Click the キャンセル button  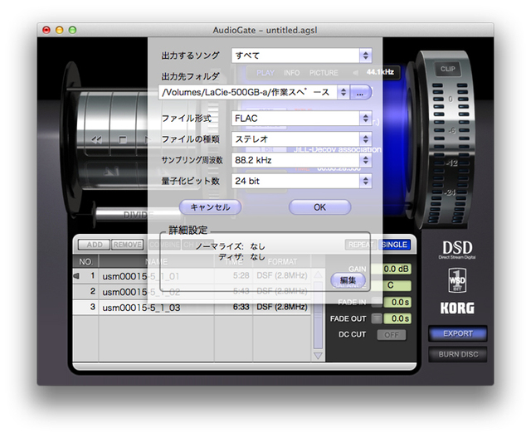[x=211, y=207]
